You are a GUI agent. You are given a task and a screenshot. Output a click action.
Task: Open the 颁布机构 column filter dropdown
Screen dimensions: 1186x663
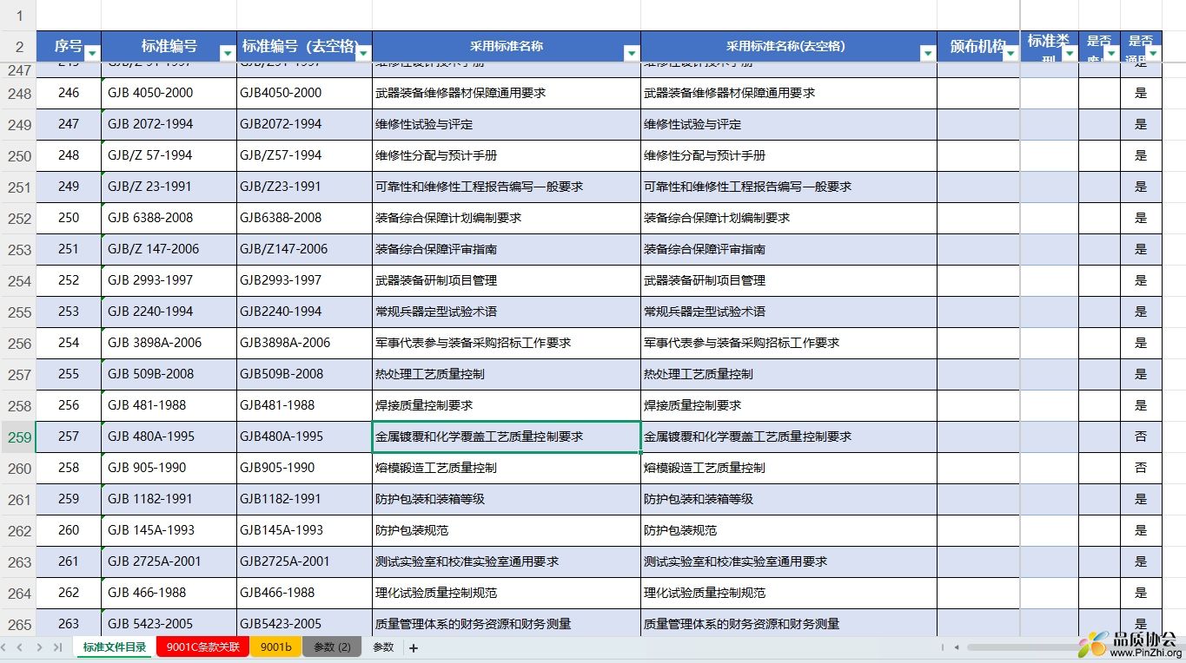(x=1010, y=53)
